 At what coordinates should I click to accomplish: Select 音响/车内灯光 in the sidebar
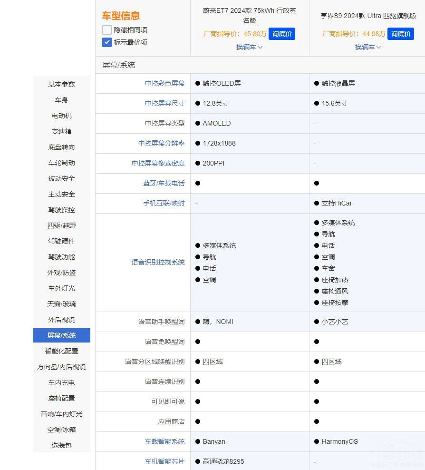(x=61, y=414)
